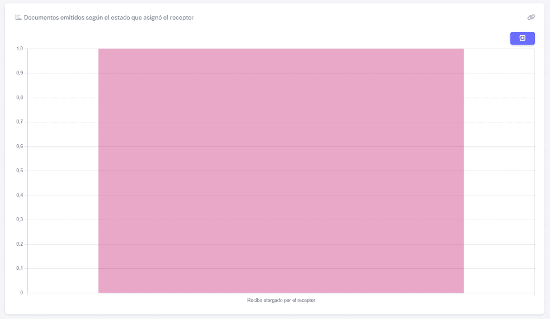Click the 'Recibo otorgado por el receptor' axis label

click(281, 300)
